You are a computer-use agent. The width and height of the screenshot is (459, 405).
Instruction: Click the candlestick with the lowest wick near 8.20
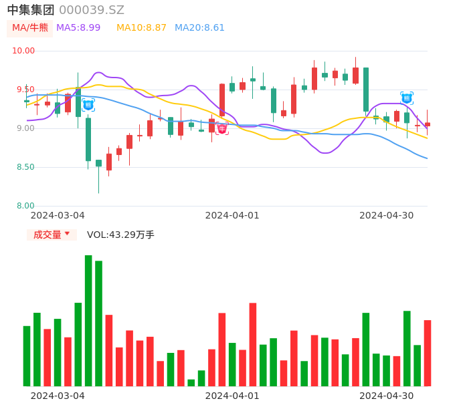pyautogui.click(x=98, y=176)
